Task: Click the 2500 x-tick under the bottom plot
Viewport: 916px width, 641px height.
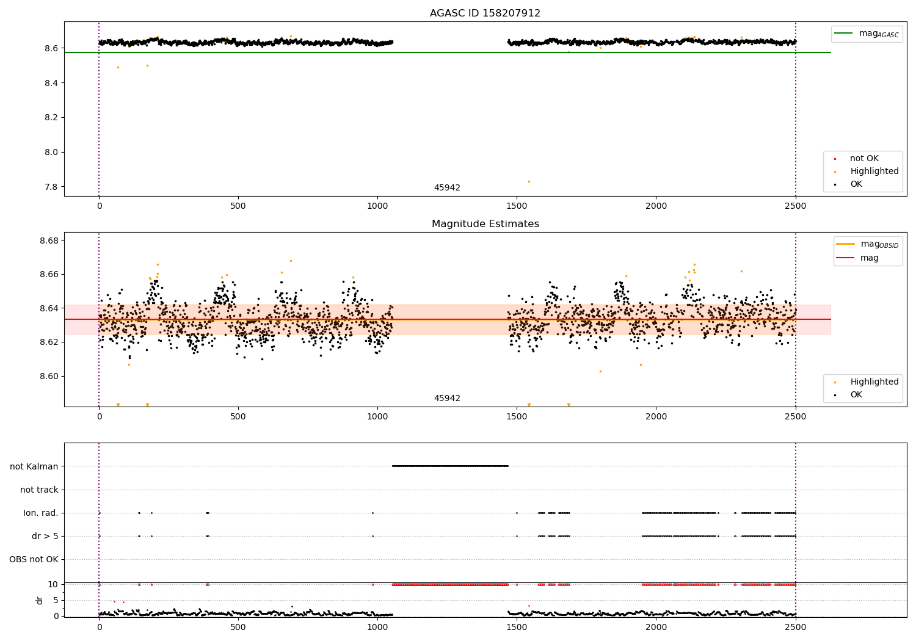Action: click(x=795, y=628)
